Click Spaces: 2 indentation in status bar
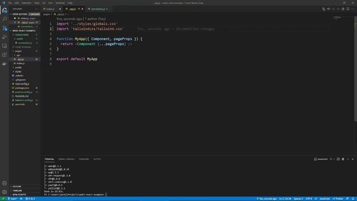Viewport: 357px width, 201px height. click(298, 199)
